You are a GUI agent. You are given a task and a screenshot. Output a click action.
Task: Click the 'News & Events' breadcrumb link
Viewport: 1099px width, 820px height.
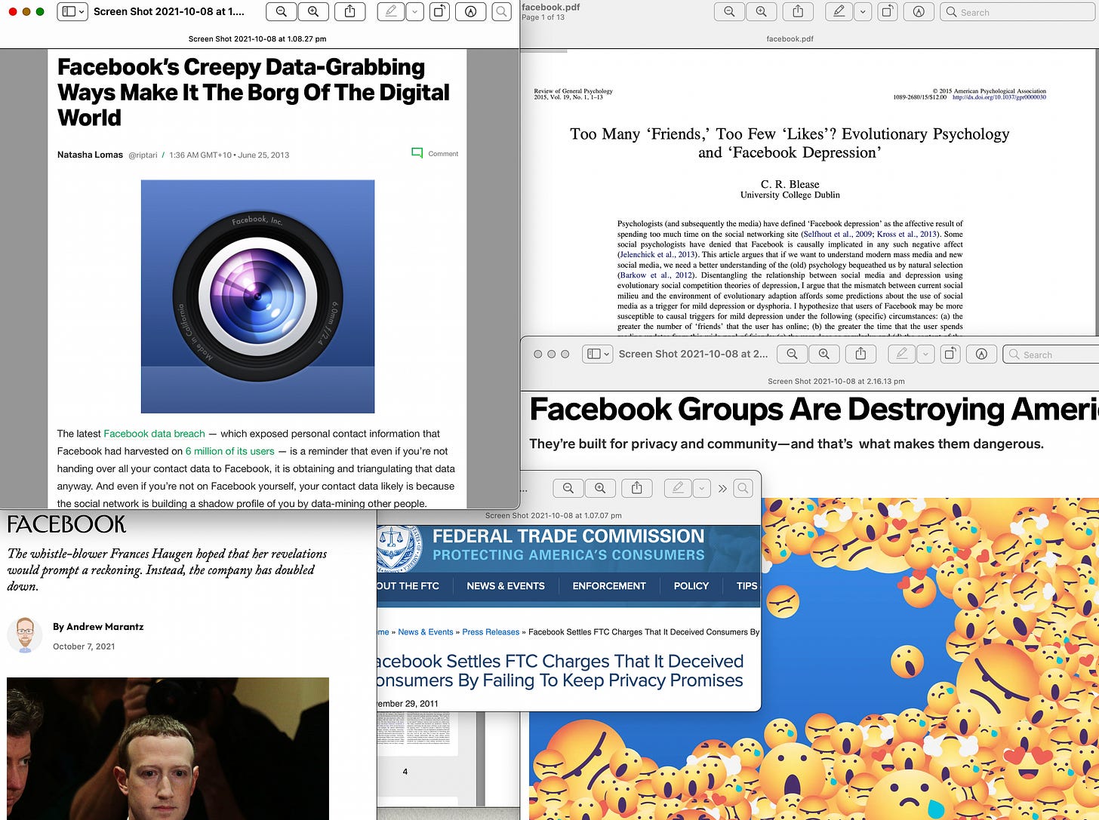click(x=426, y=632)
